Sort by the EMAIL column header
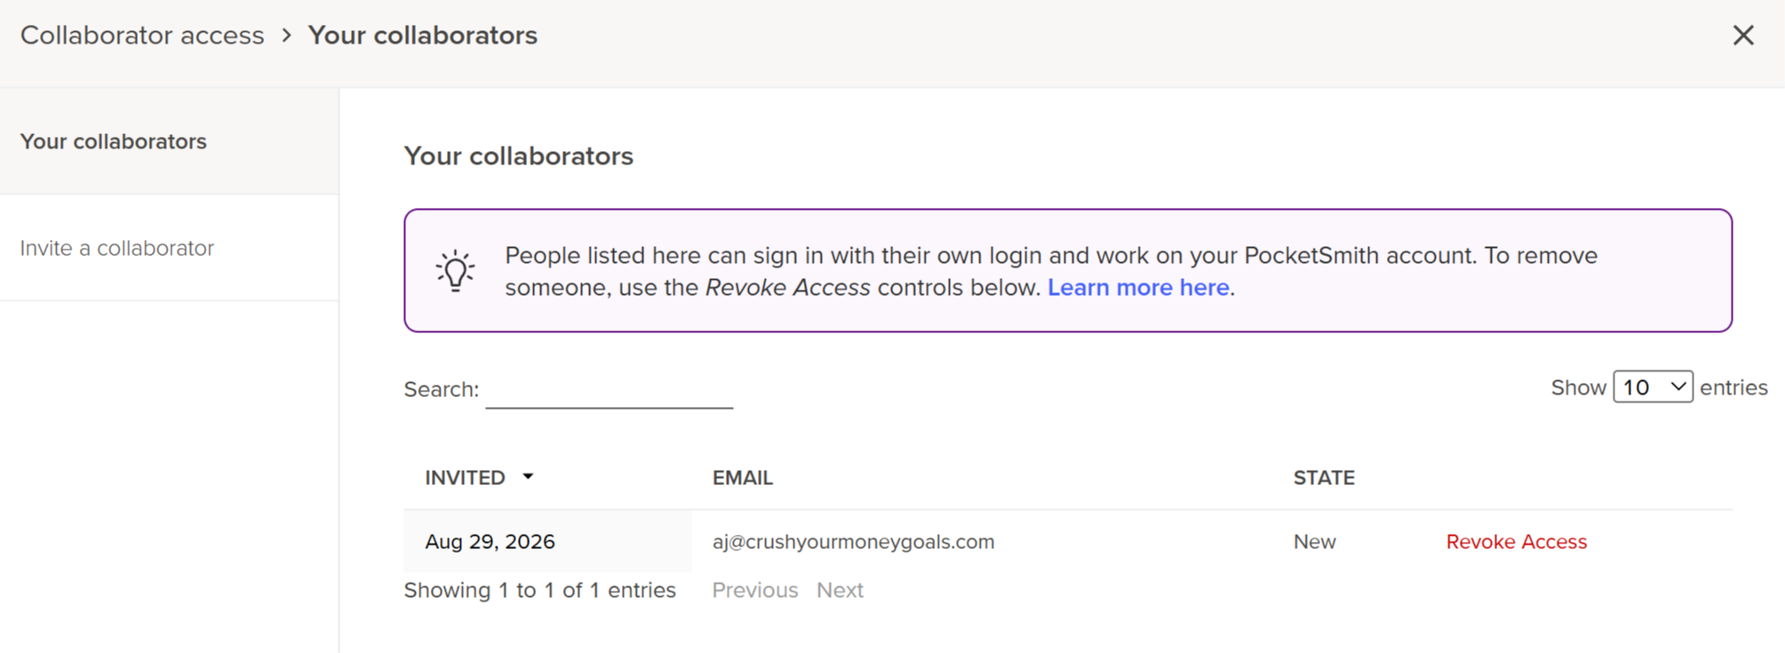Screen dimensions: 1785x653 [742, 478]
